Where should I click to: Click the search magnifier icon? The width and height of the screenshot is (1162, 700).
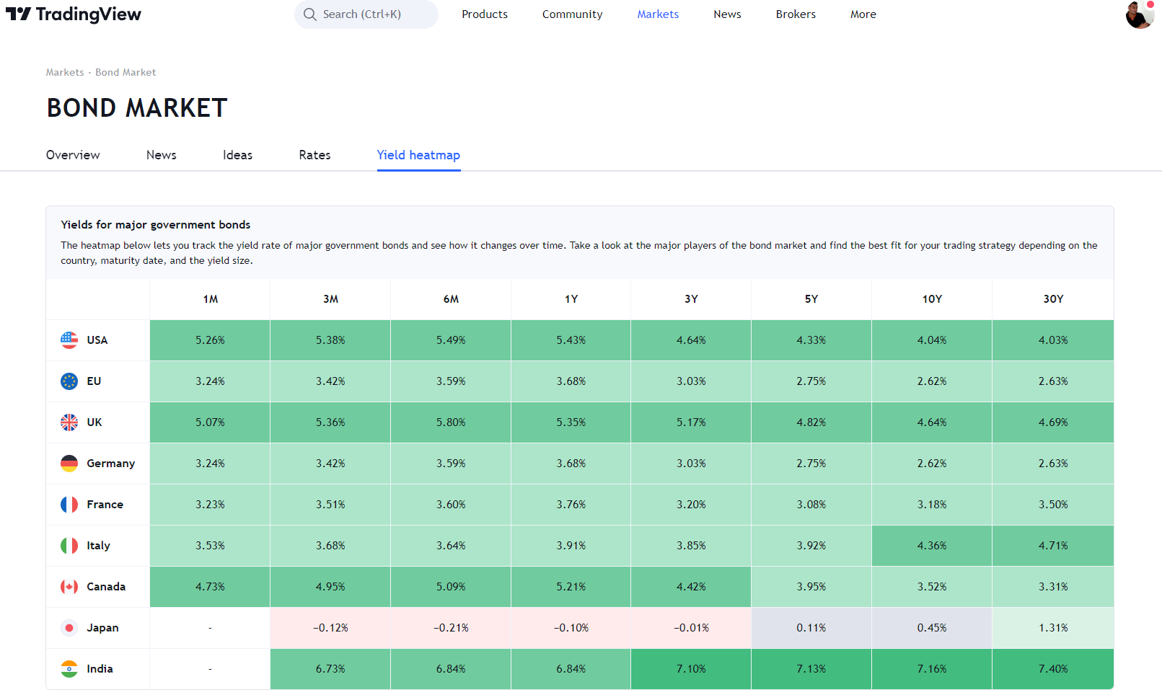tap(310, 14)
